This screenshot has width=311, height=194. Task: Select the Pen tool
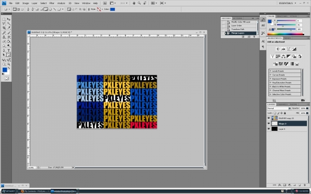4,51
